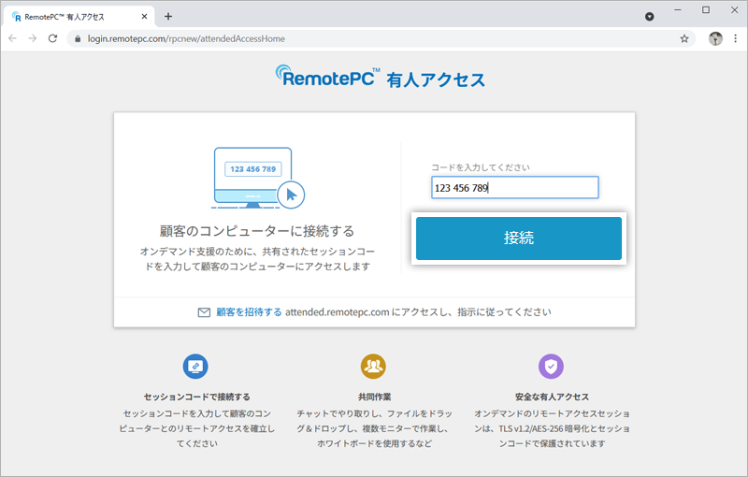Click the heading 安全な有人アクセス

pyautogui.click(x=552, y=397)
